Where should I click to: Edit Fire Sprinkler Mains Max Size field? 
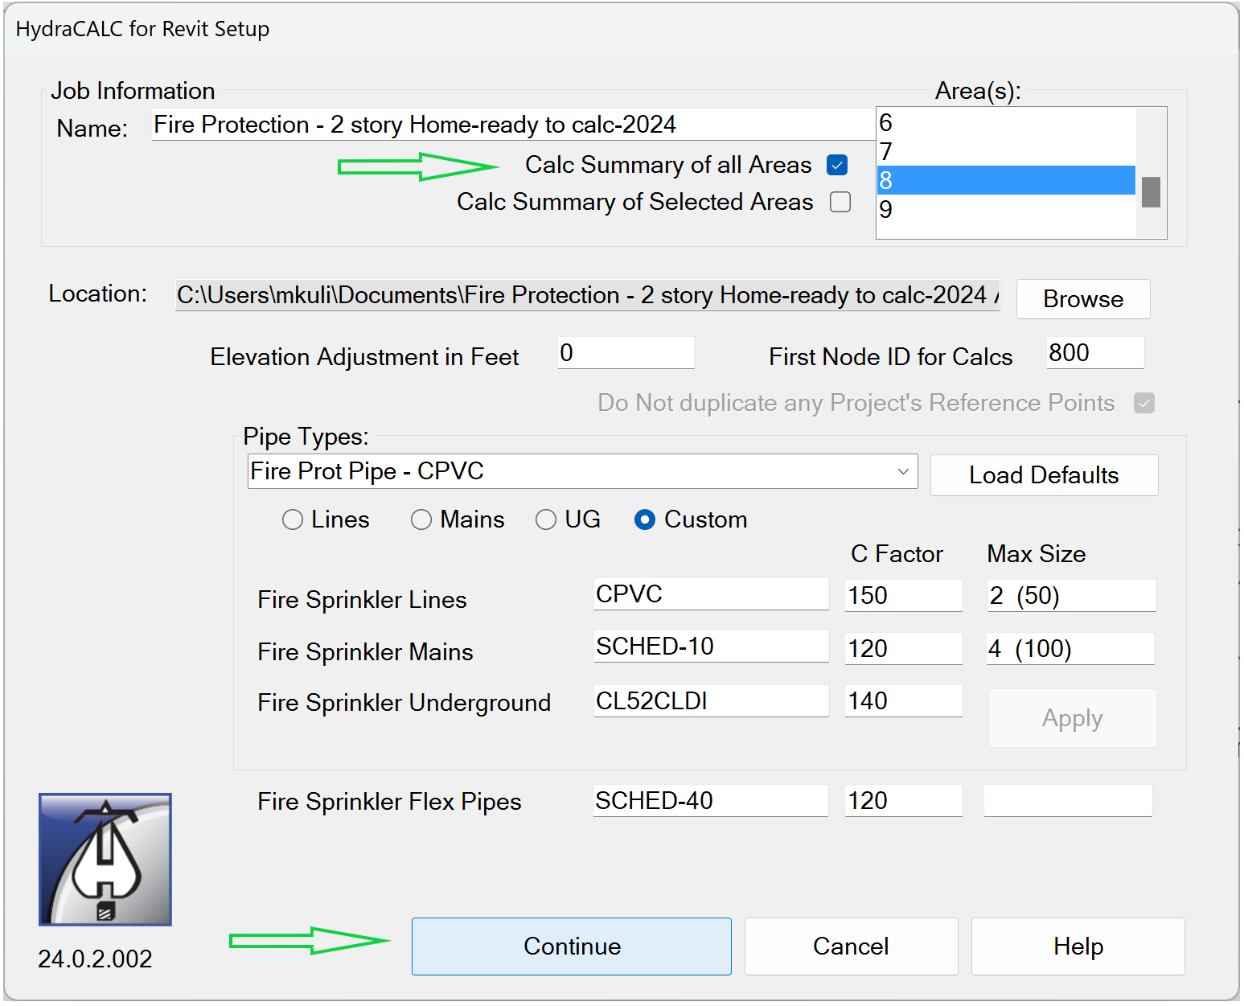[x=1071, y=649]
